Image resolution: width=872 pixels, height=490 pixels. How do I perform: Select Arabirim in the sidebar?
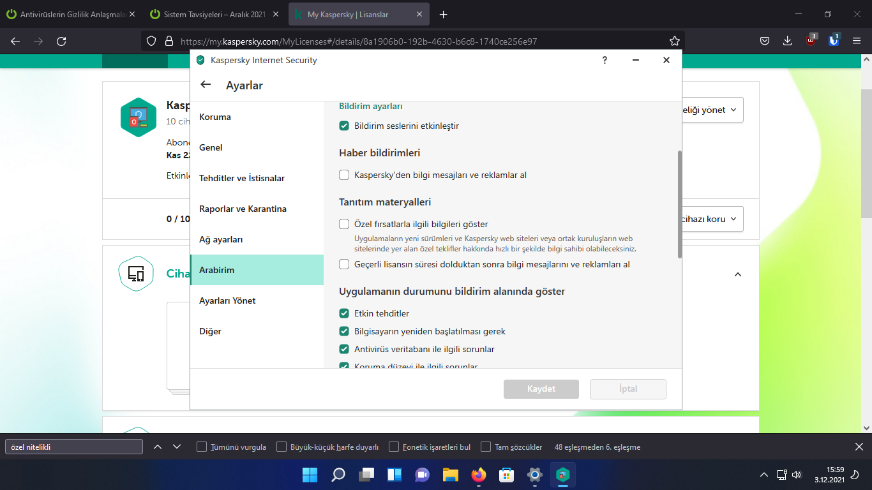coord(257,270)
